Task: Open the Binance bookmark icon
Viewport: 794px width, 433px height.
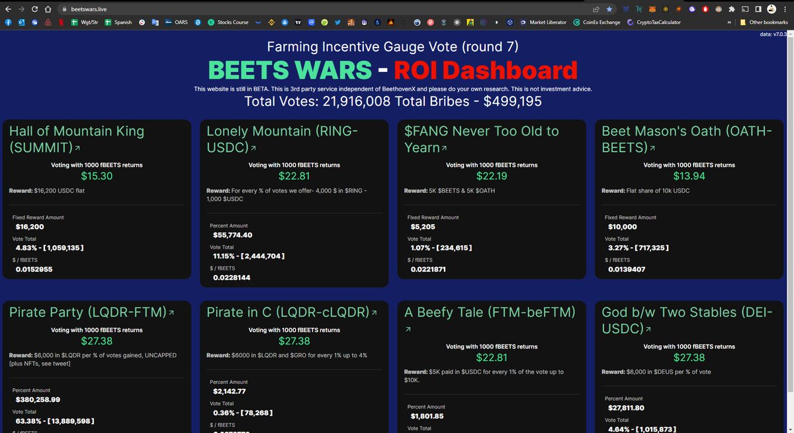Action: [x=271, y=22]
